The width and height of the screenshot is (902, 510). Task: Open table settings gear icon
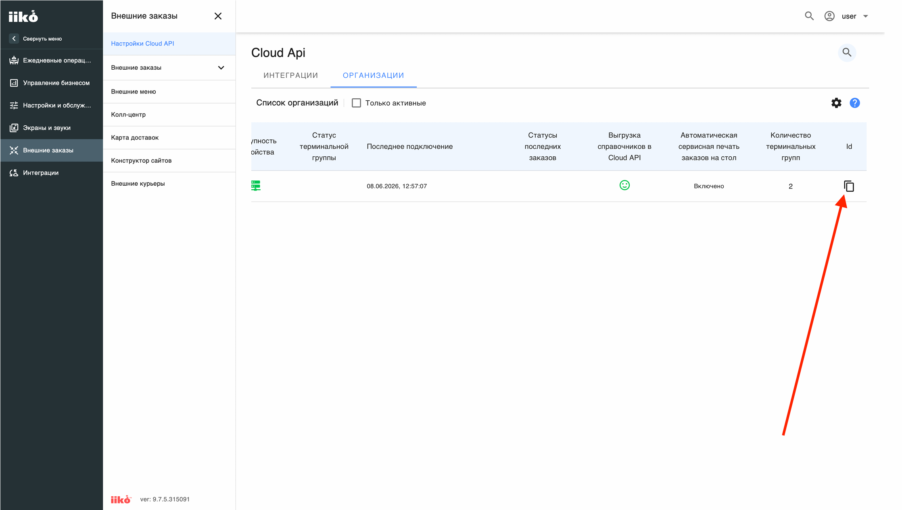point(836,103)
